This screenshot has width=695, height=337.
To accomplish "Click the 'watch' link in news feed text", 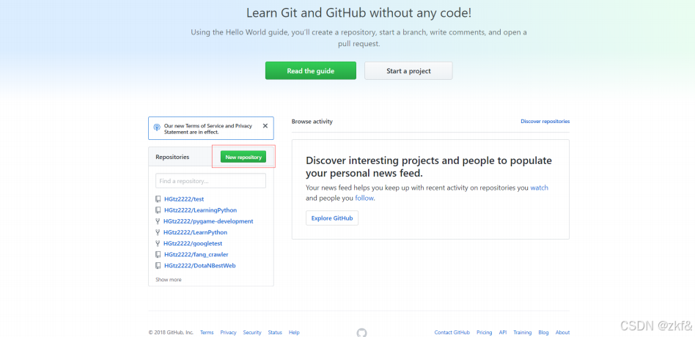I will (540, 188).
